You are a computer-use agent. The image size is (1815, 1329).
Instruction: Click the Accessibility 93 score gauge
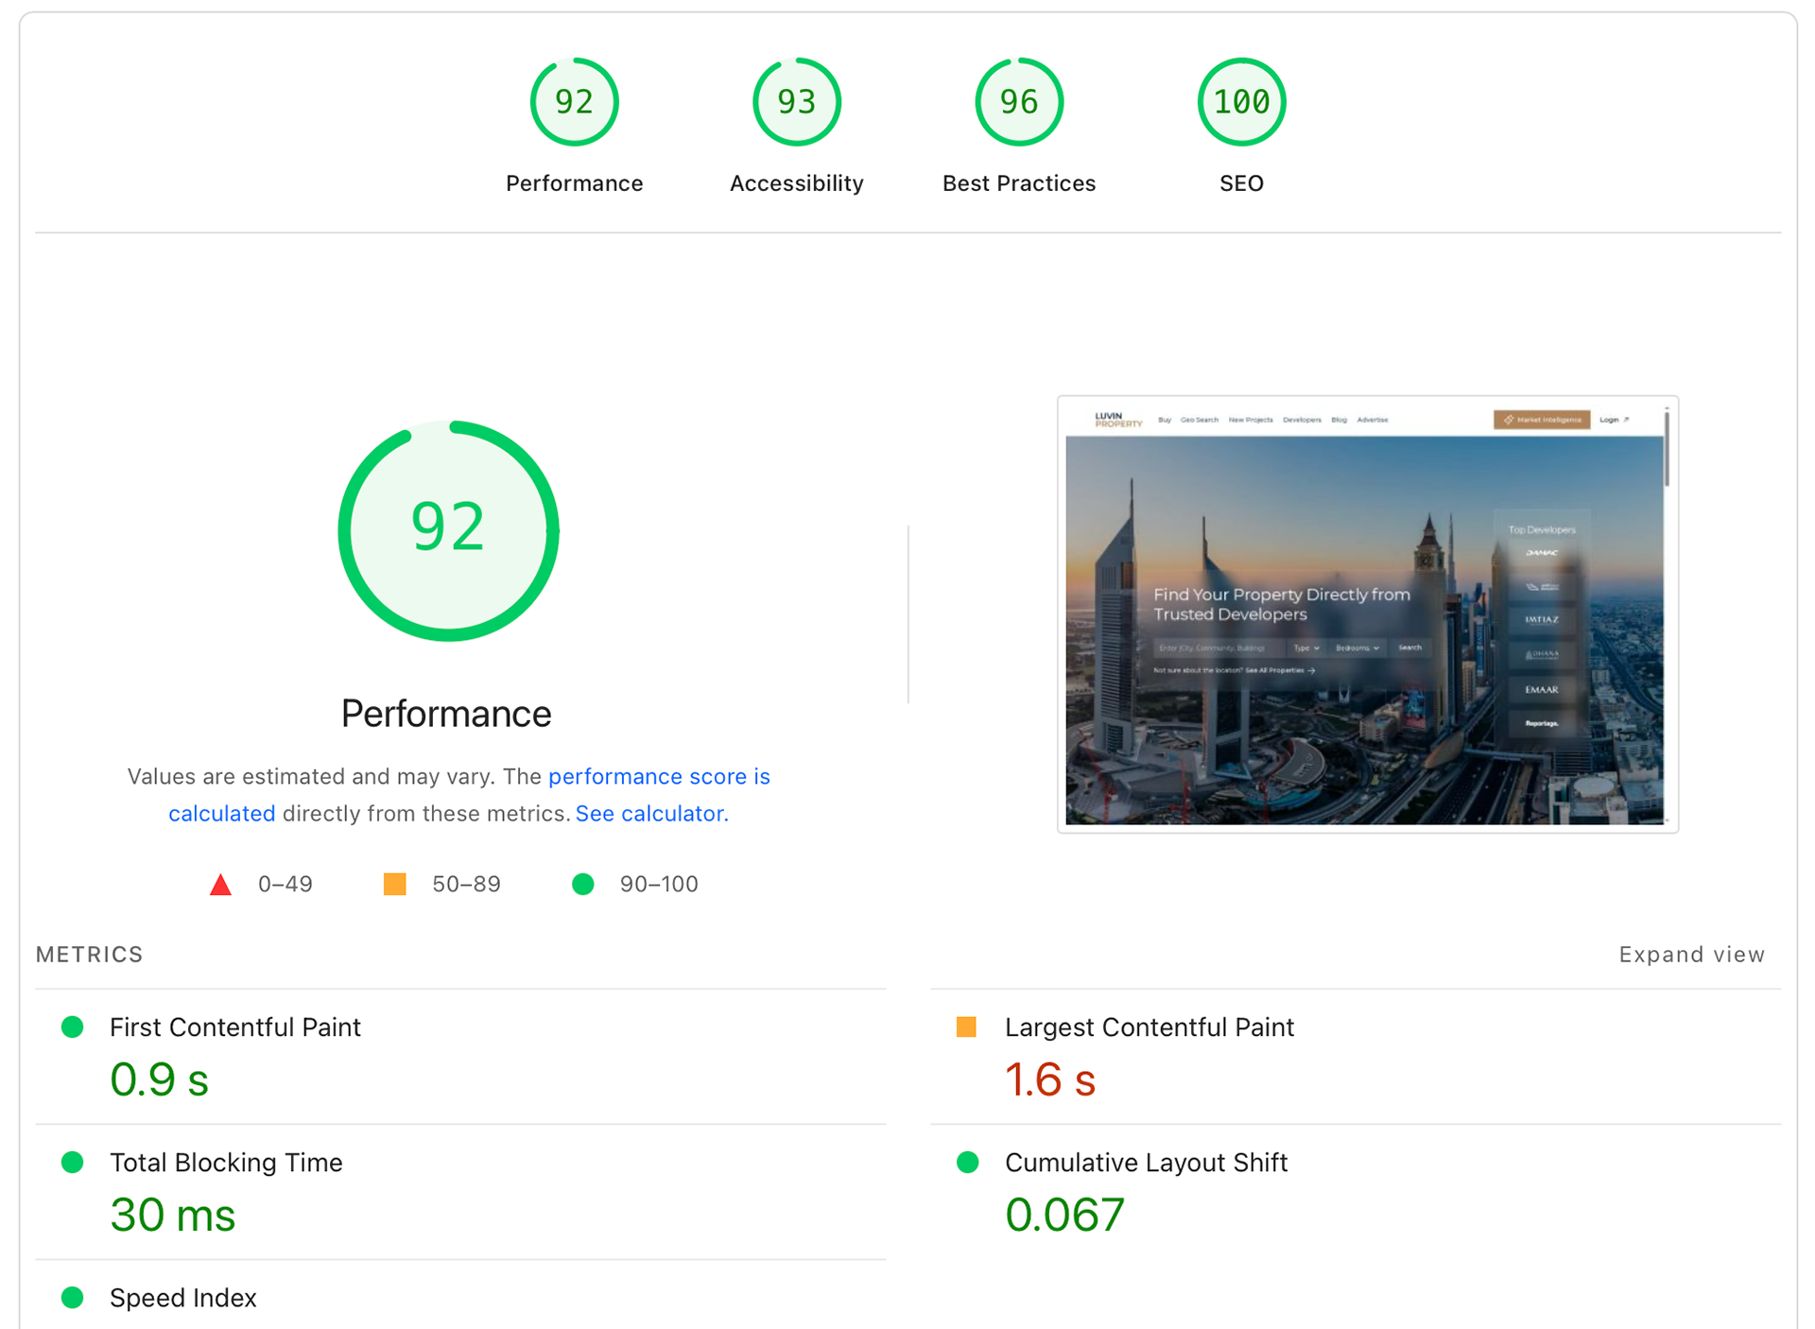click(796, 102)
